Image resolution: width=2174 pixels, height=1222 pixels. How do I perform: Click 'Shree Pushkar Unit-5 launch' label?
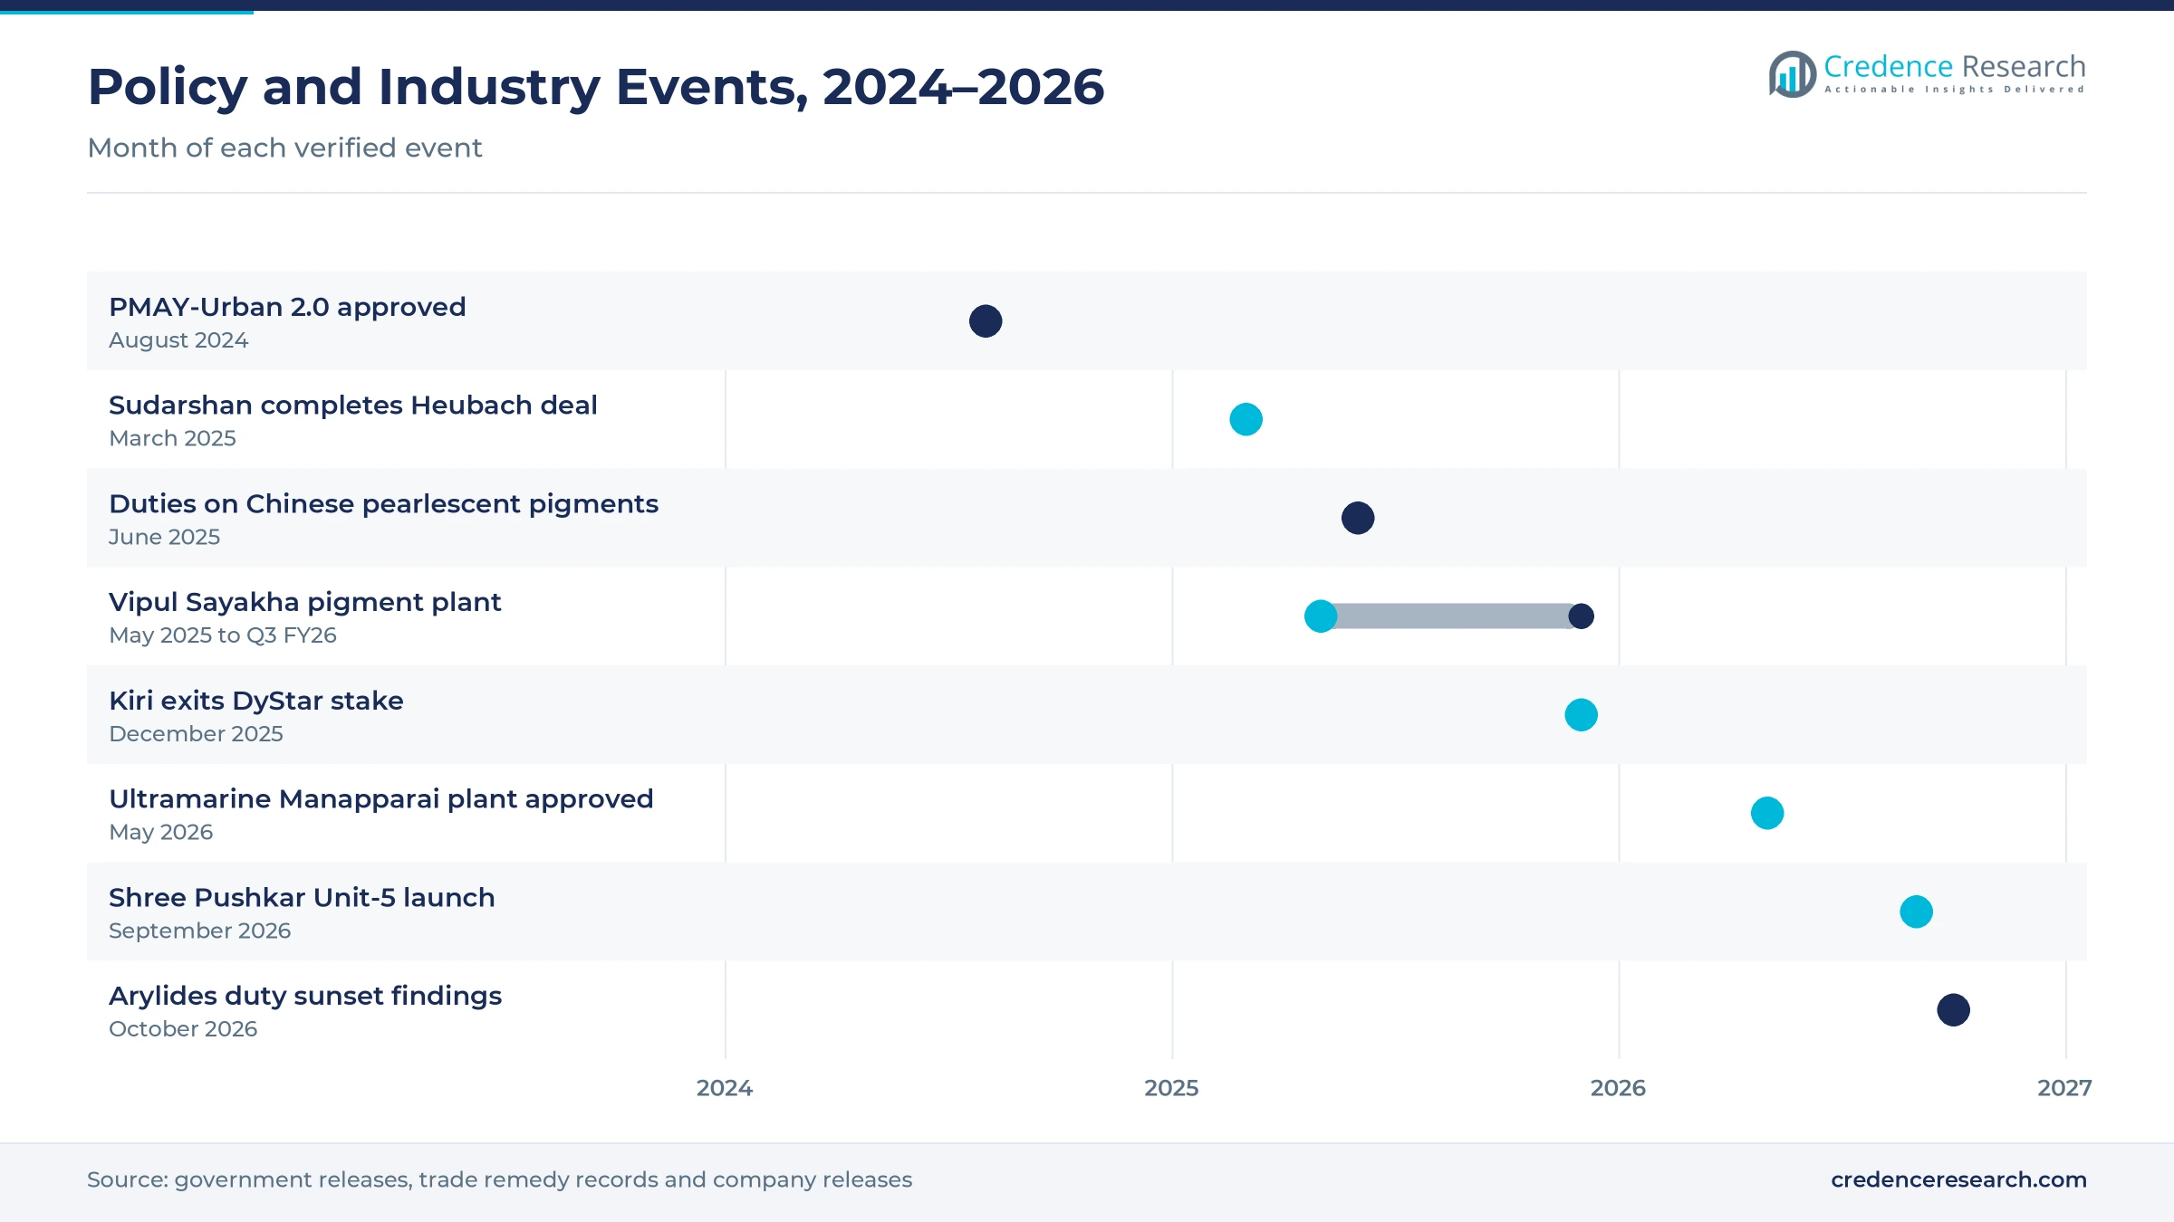[302, 897]
